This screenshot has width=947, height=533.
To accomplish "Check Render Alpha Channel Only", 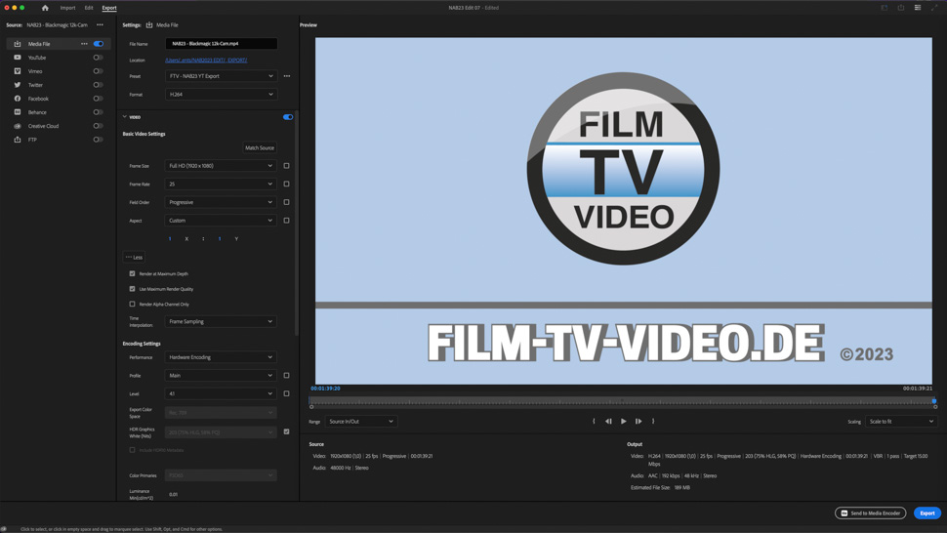I will pyautogui.click(x=132, y=305).
